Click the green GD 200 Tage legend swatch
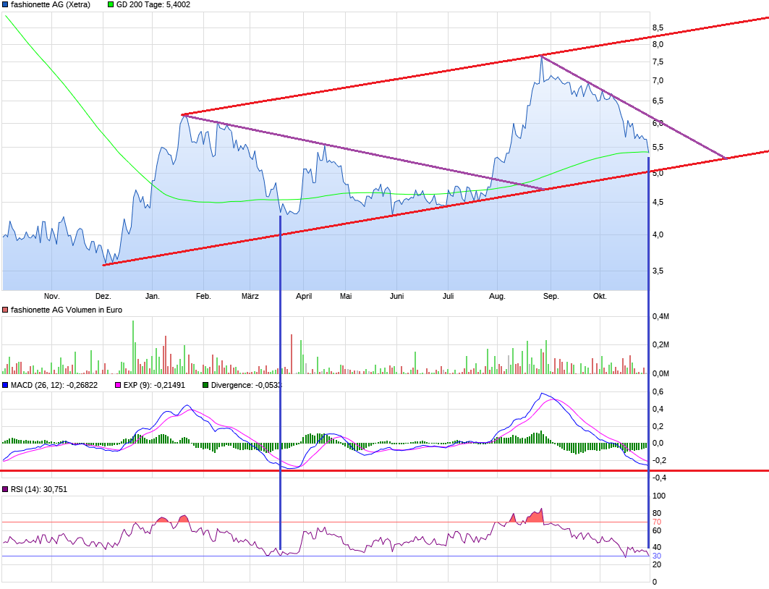Screen dimensions: 769x589 tap(111, 4)
